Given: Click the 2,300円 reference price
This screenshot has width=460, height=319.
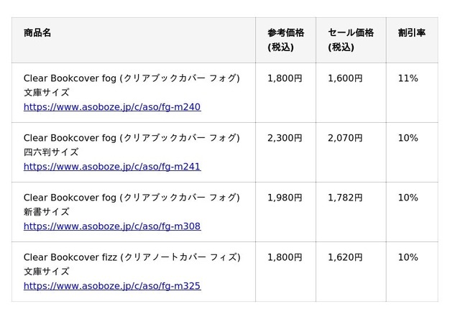Looking at the screenshot, I should coord(285,138).
